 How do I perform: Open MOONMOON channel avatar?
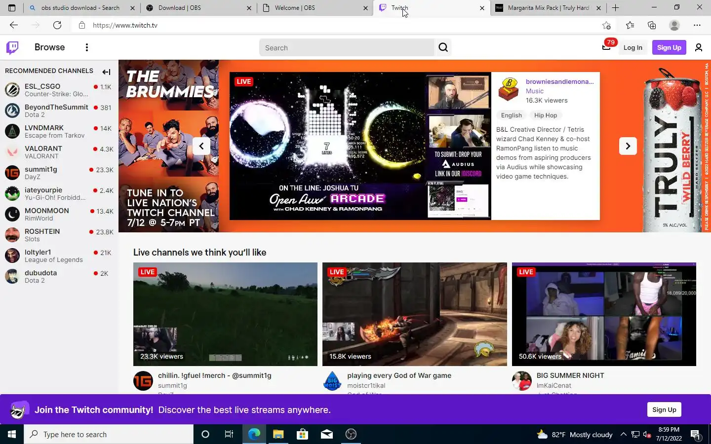(x=12, y=214)
